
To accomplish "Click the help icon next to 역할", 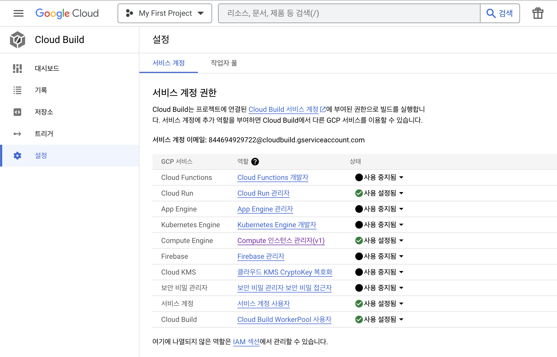I will pos(255,162).
